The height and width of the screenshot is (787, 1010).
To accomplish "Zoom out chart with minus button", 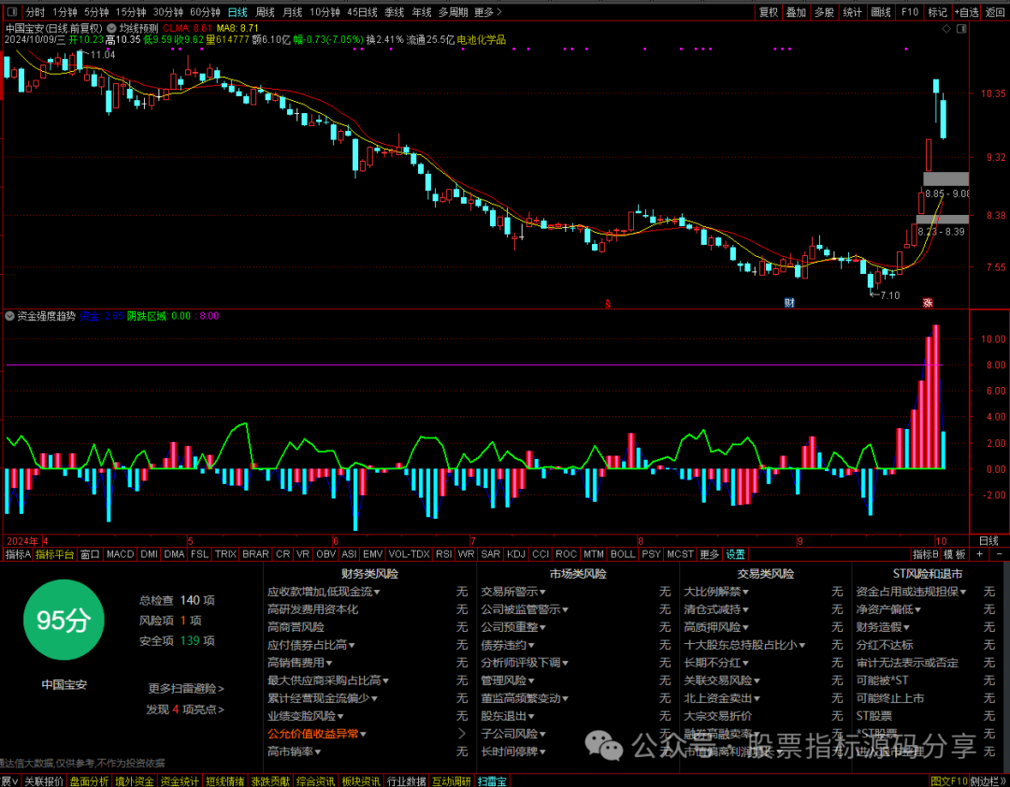I will point(999,554).
